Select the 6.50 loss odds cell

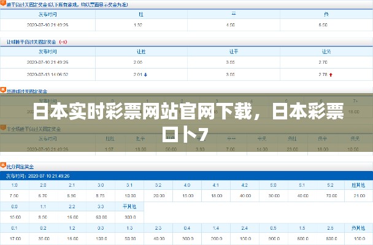[323, 25]
